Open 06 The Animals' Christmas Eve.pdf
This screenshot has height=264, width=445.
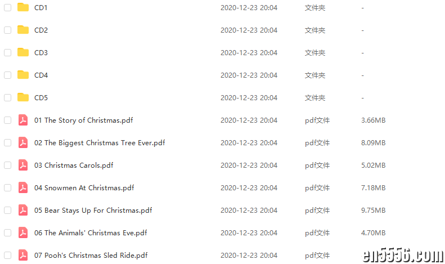[x=91, y=233]
